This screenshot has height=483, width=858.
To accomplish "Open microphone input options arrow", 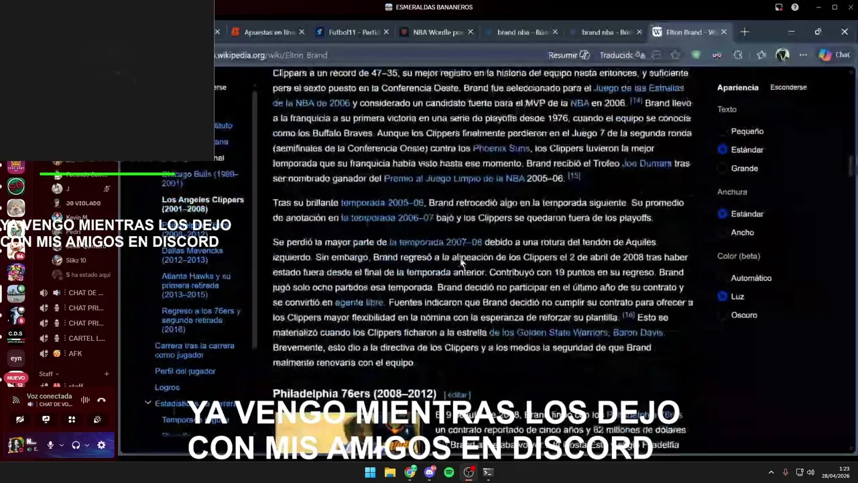I will click(x=61, y=445).
